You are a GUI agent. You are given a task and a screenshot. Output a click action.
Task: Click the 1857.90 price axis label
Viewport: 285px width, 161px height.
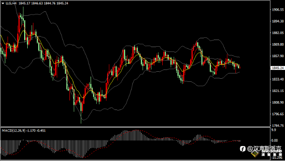[278, 56]
